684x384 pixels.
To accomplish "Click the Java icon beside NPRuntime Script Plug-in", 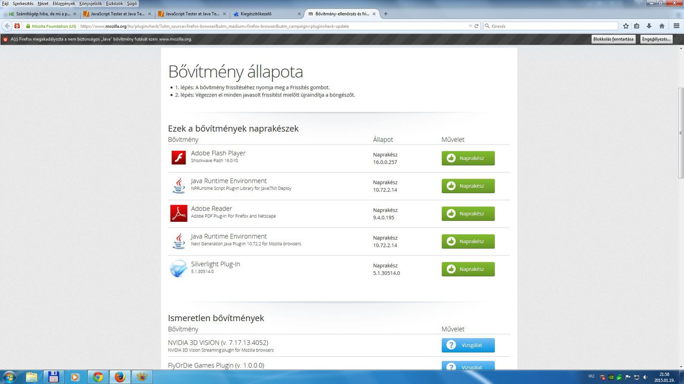I will click(x=178, y=186).
